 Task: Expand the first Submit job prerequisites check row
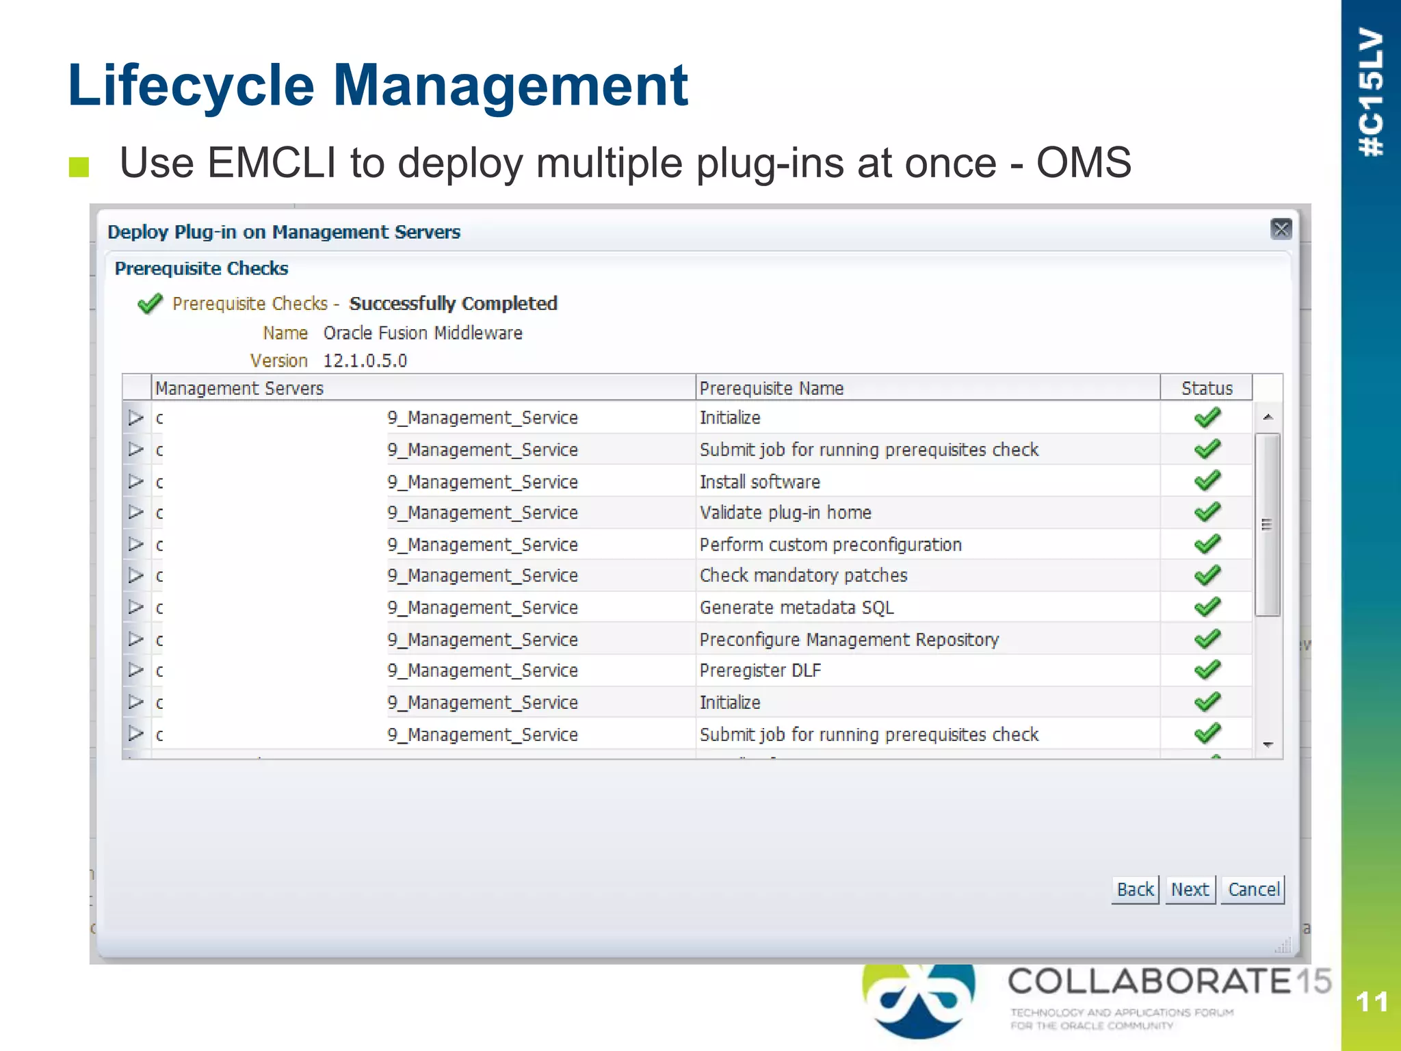tap(136, 450)
